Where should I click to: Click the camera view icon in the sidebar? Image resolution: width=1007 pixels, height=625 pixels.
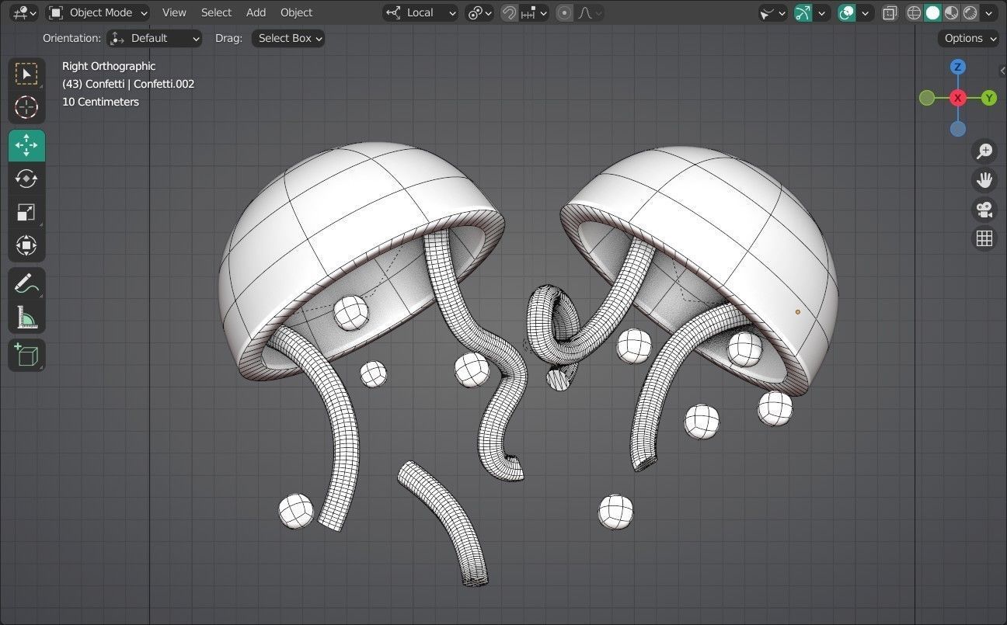coord(984,209)
